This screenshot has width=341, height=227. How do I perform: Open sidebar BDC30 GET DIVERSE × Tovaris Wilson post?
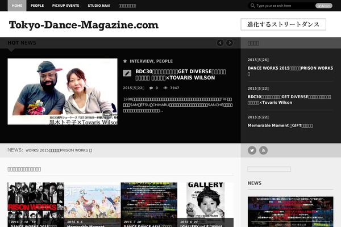click(289, 99)
